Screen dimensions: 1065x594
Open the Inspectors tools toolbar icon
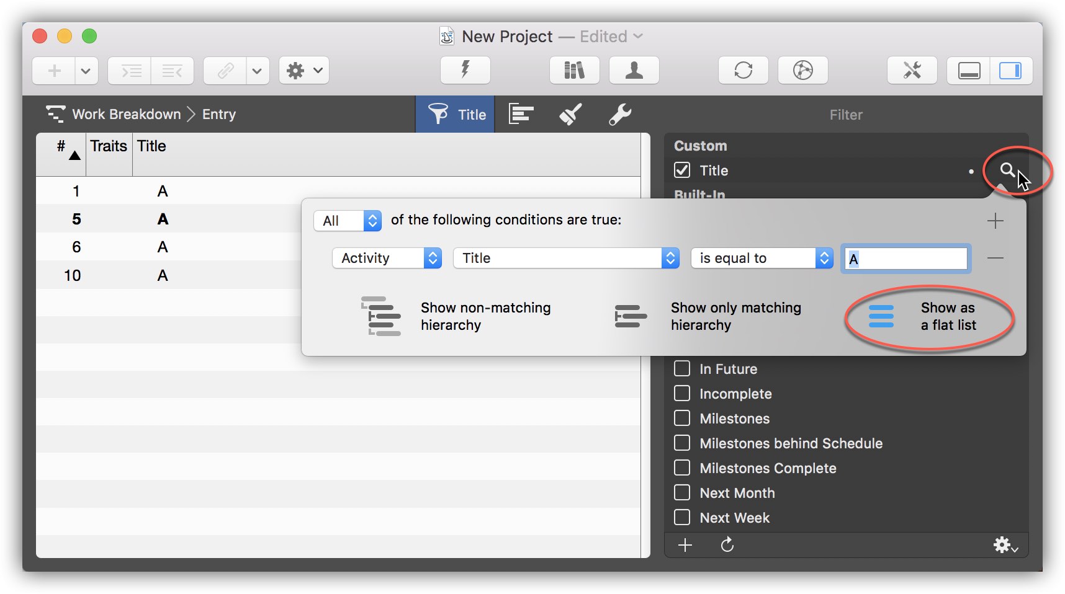click(912, 70)
